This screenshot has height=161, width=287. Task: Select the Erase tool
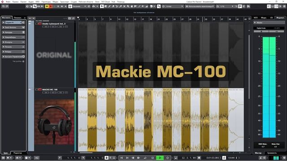click(x=113, y=6)
